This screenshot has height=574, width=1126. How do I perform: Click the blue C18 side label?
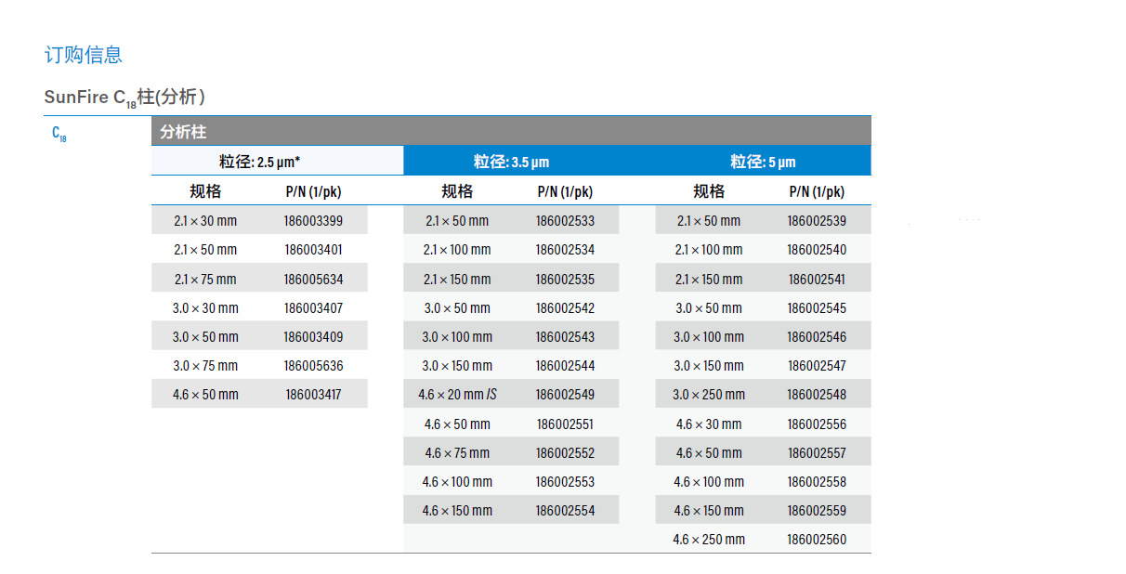pos(59,134)
